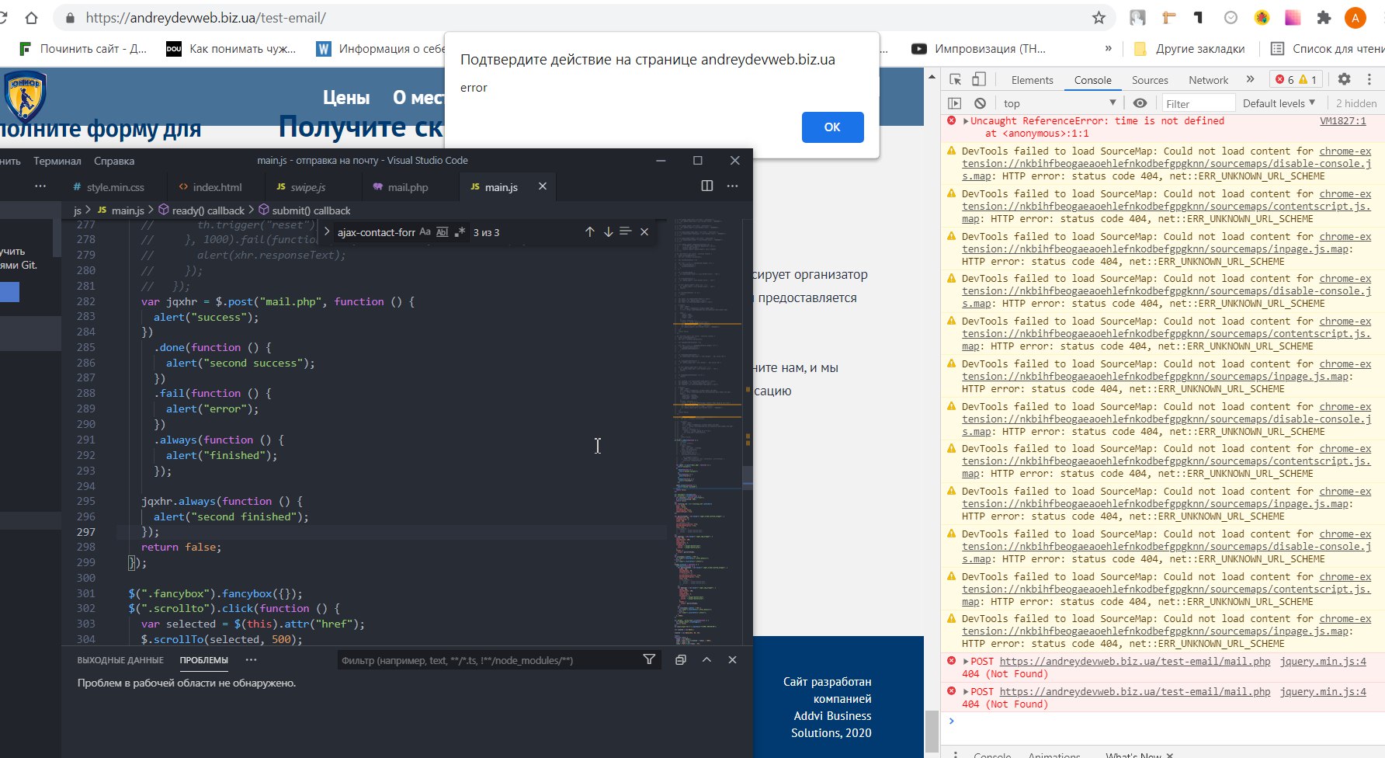The width and height of the screenshot is (1385, 758).
Task: Go to previous find match arrow
Action: [589, 231]
